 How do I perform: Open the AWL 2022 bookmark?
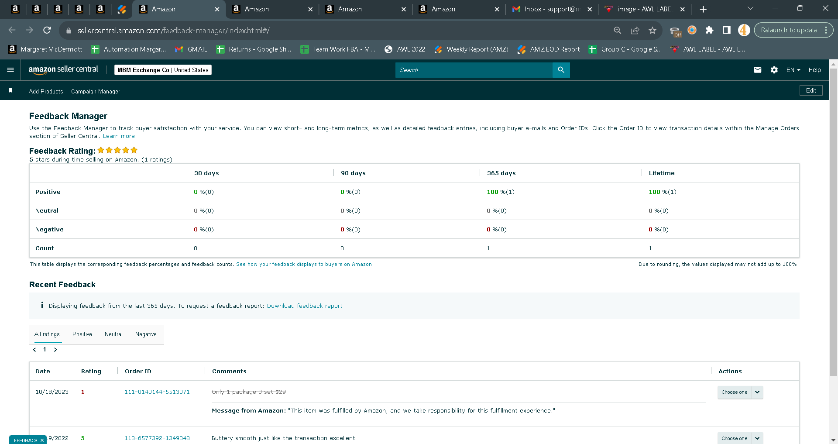coord(405,49)
